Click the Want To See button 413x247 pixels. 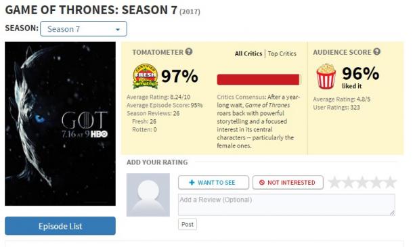point(213,182)
